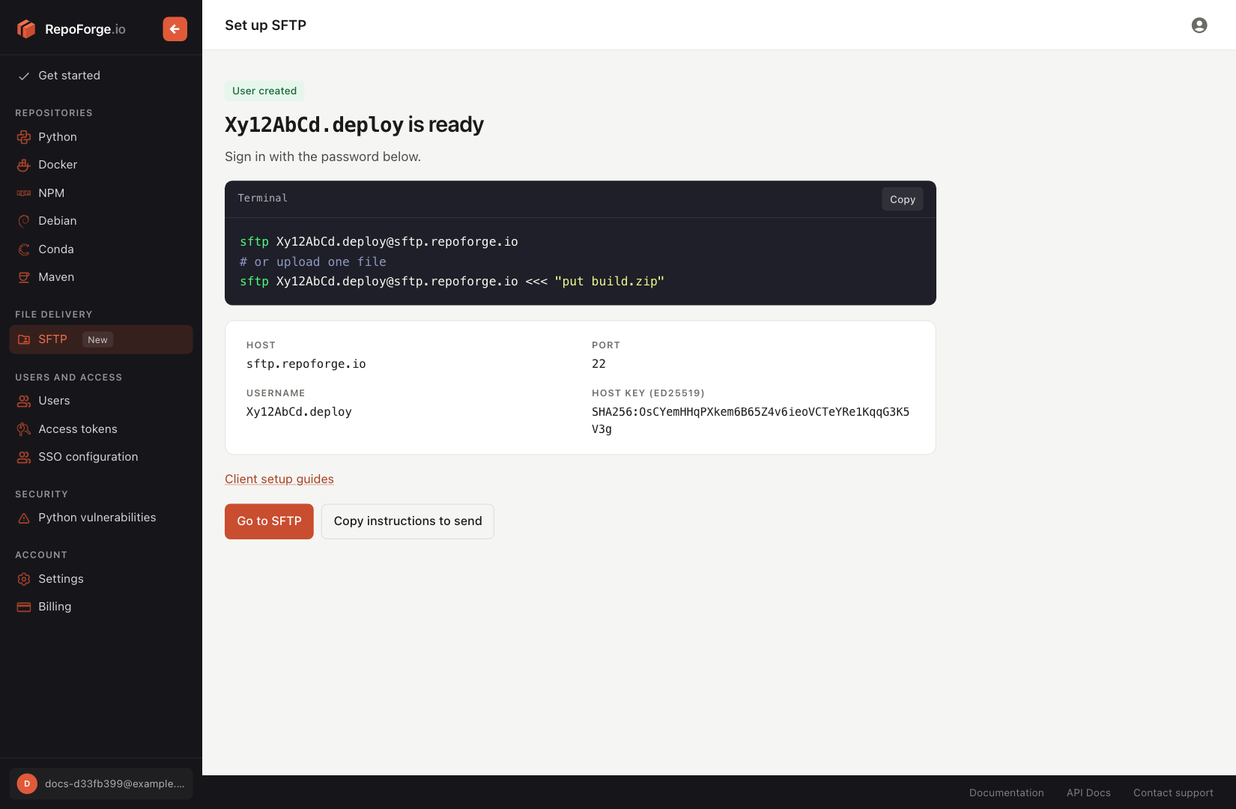The height and width of the screenshot is (809, 1236).
Task: Select SFTP under File Delivery
Action: tap(101, 339)
